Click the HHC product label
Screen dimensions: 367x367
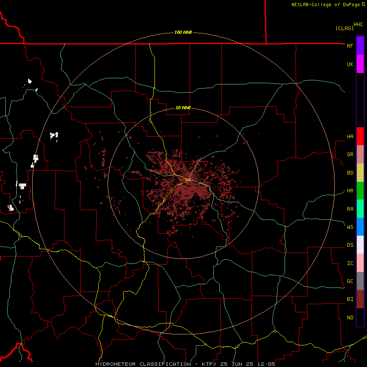click(x=358, y=24)
